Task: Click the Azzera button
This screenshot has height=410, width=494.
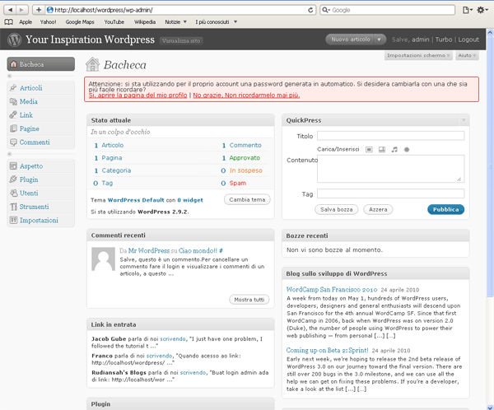Action: pos(378,209)
